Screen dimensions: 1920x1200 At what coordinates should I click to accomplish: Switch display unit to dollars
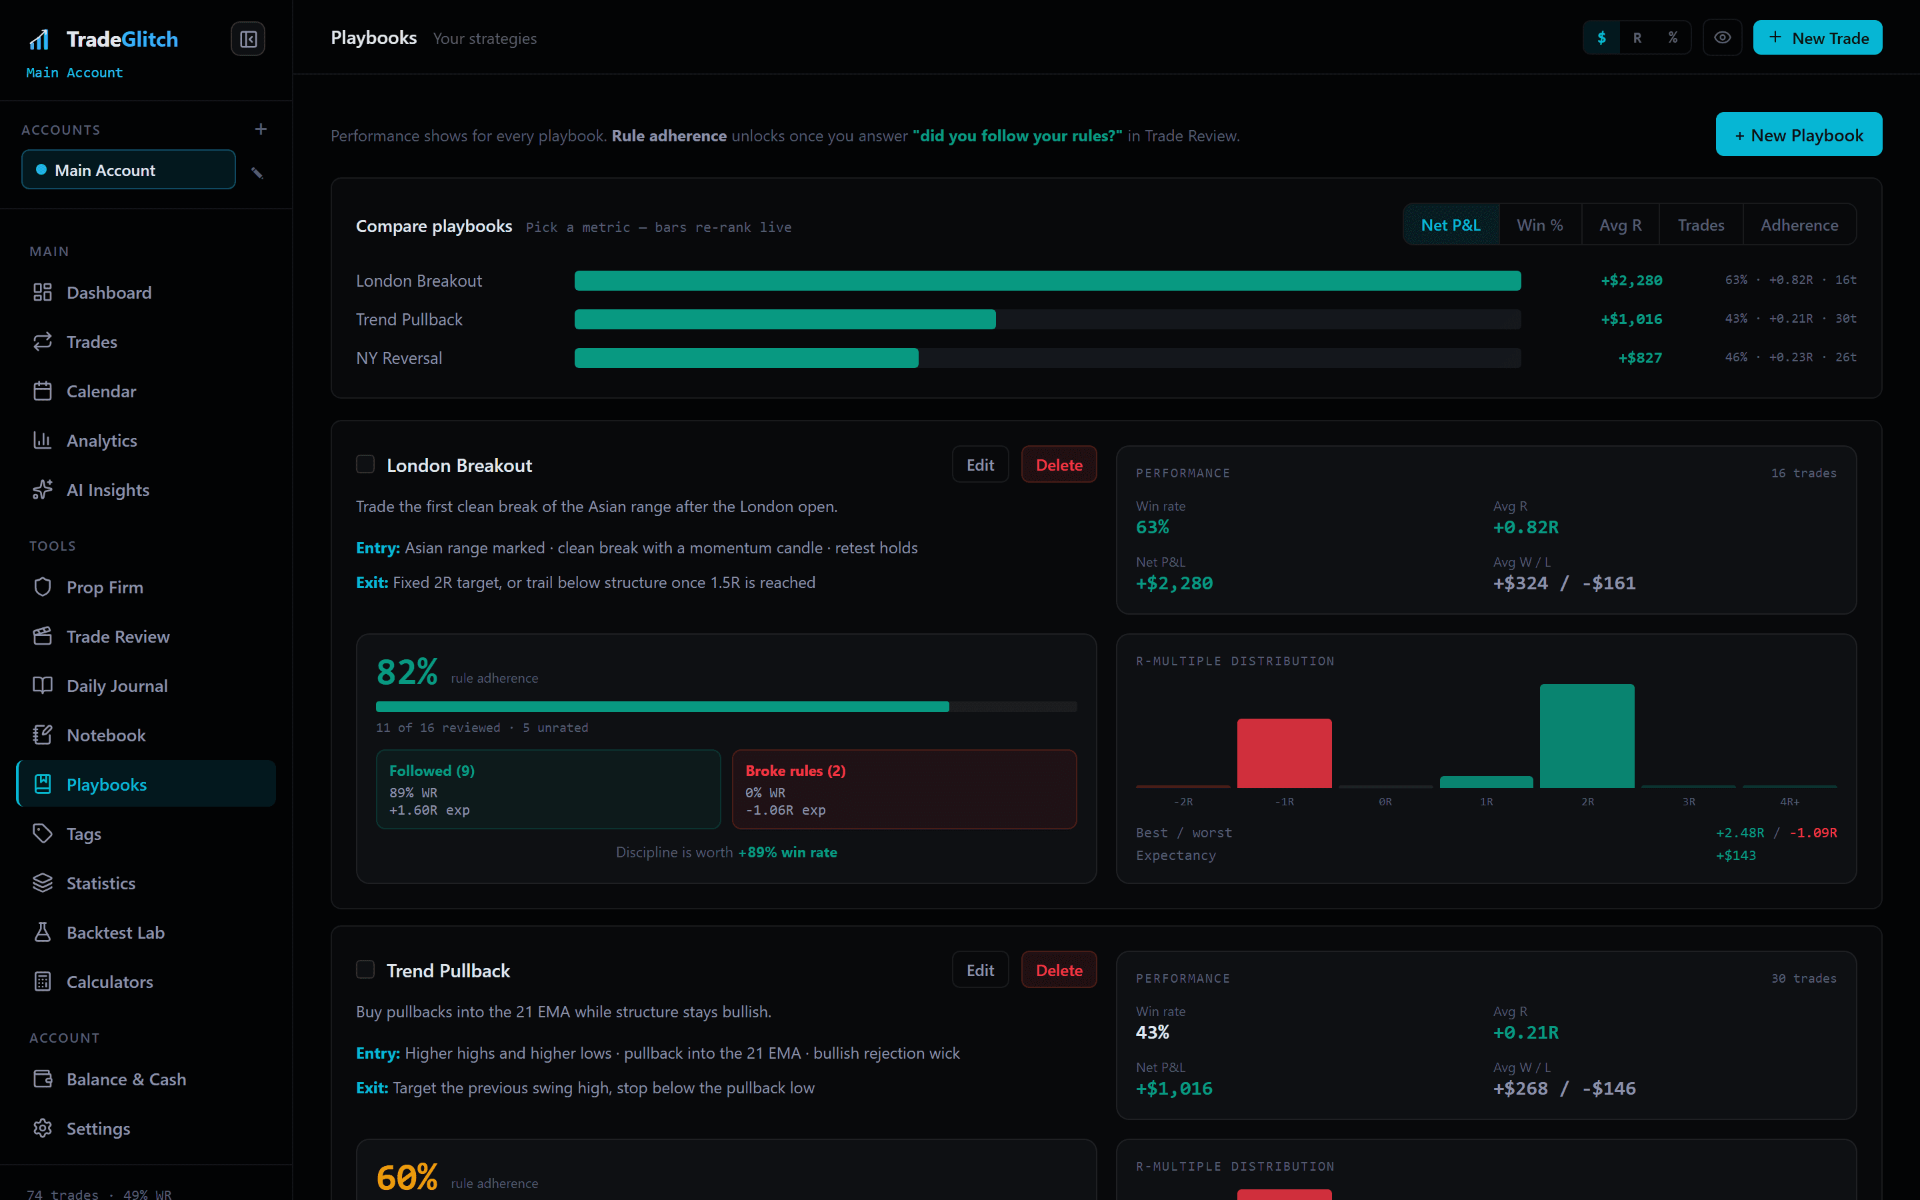pos(1602,37)
